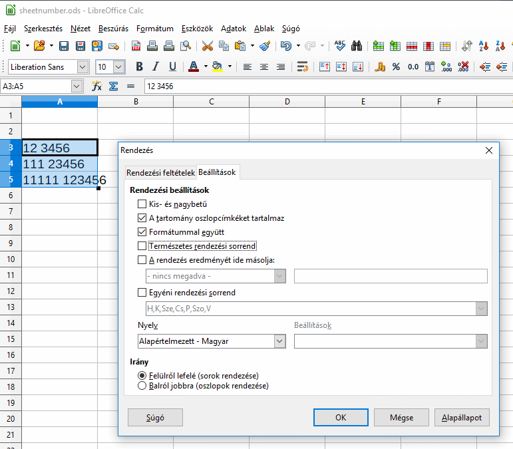
Task: Uncheck Formátummal együtt checkbox
Action: (x=142, y=232)
